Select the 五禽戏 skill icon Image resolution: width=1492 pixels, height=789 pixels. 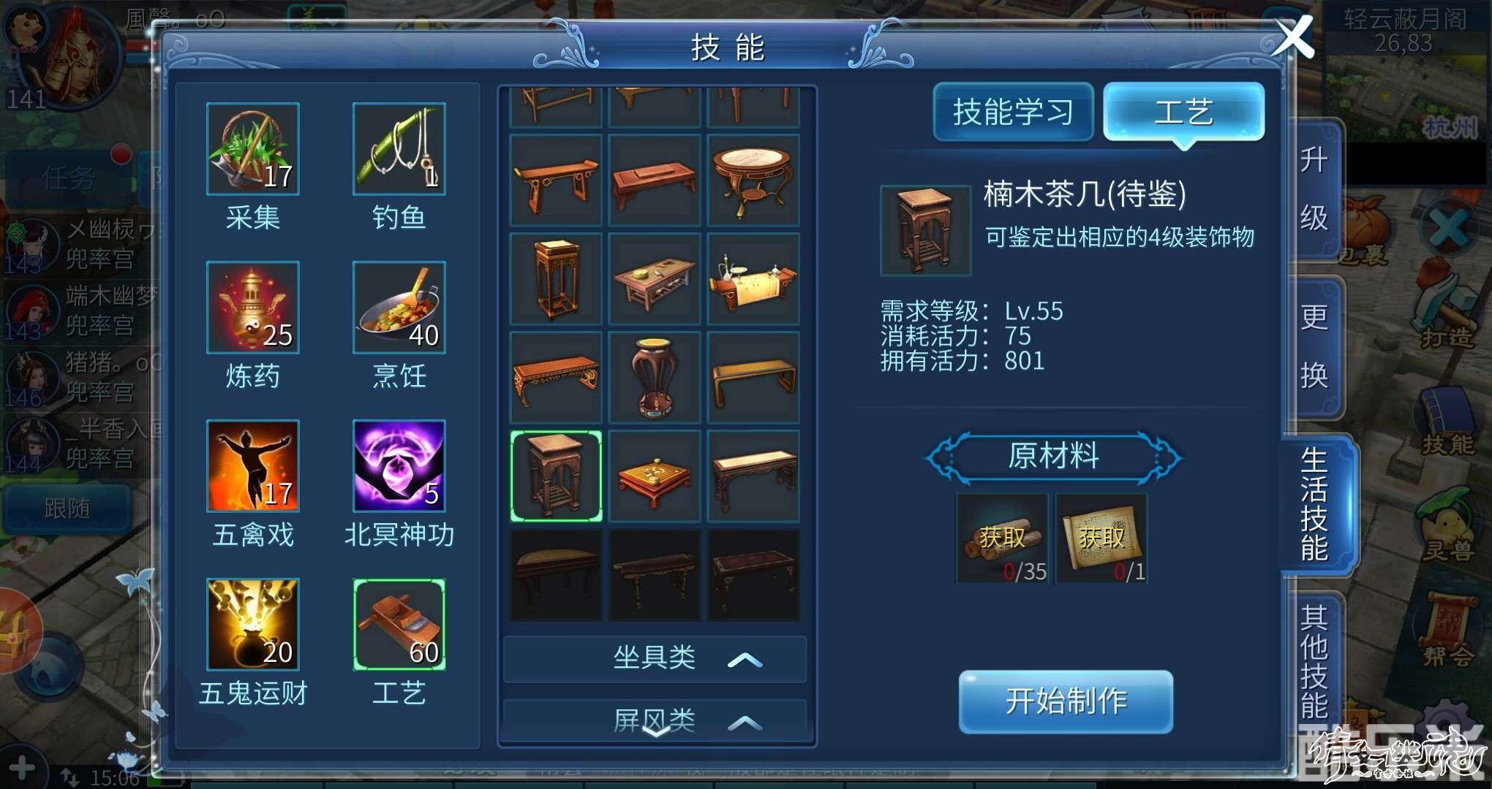click(252, 466)
